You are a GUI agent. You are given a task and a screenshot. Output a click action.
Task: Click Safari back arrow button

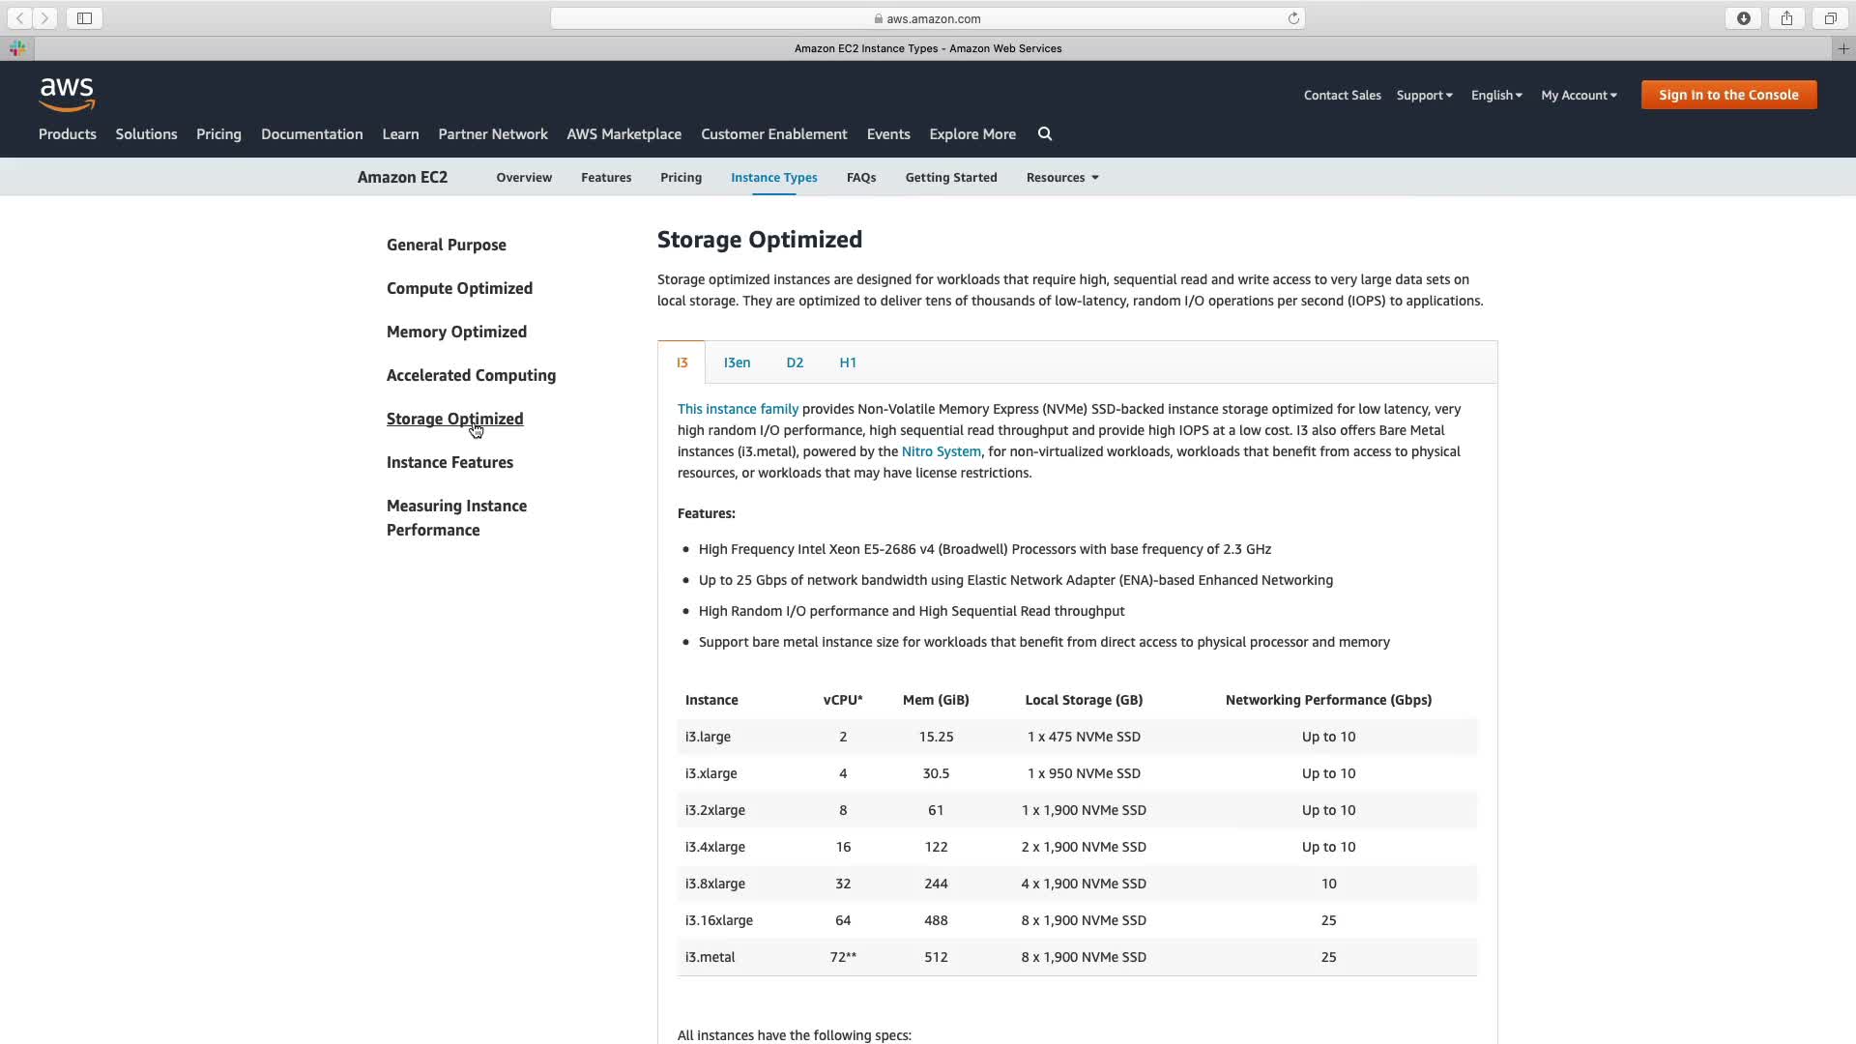tap(20, 18)
